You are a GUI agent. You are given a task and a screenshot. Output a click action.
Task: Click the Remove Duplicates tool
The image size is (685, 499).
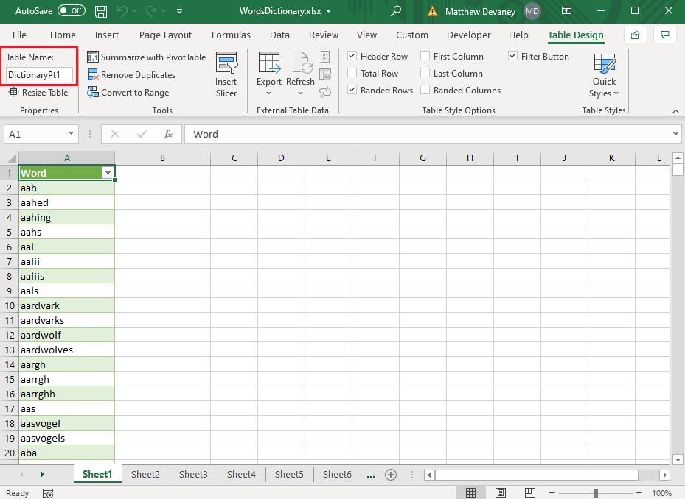[x=131, y=75]
